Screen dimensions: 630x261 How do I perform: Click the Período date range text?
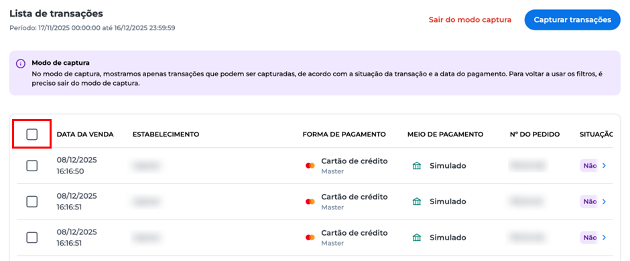pyautogui.click(x=92, y=28)
